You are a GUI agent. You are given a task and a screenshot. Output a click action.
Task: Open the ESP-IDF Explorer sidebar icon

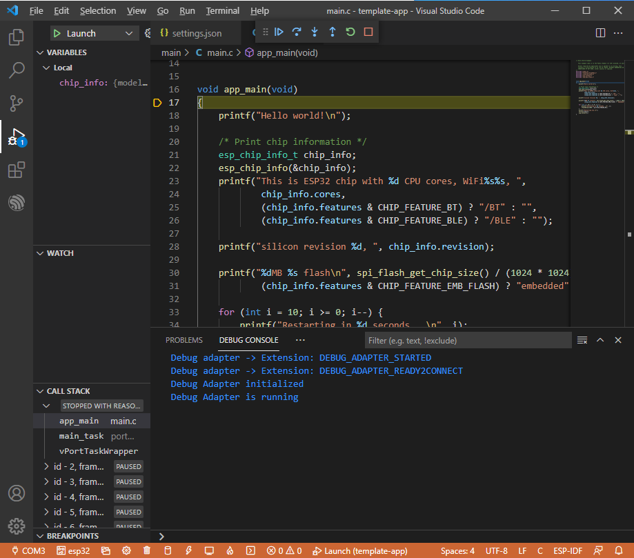coord(17,203)
